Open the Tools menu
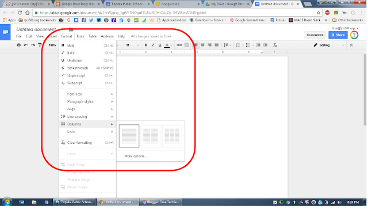Screen dimensions: 368x209 (x=80, y=36)
